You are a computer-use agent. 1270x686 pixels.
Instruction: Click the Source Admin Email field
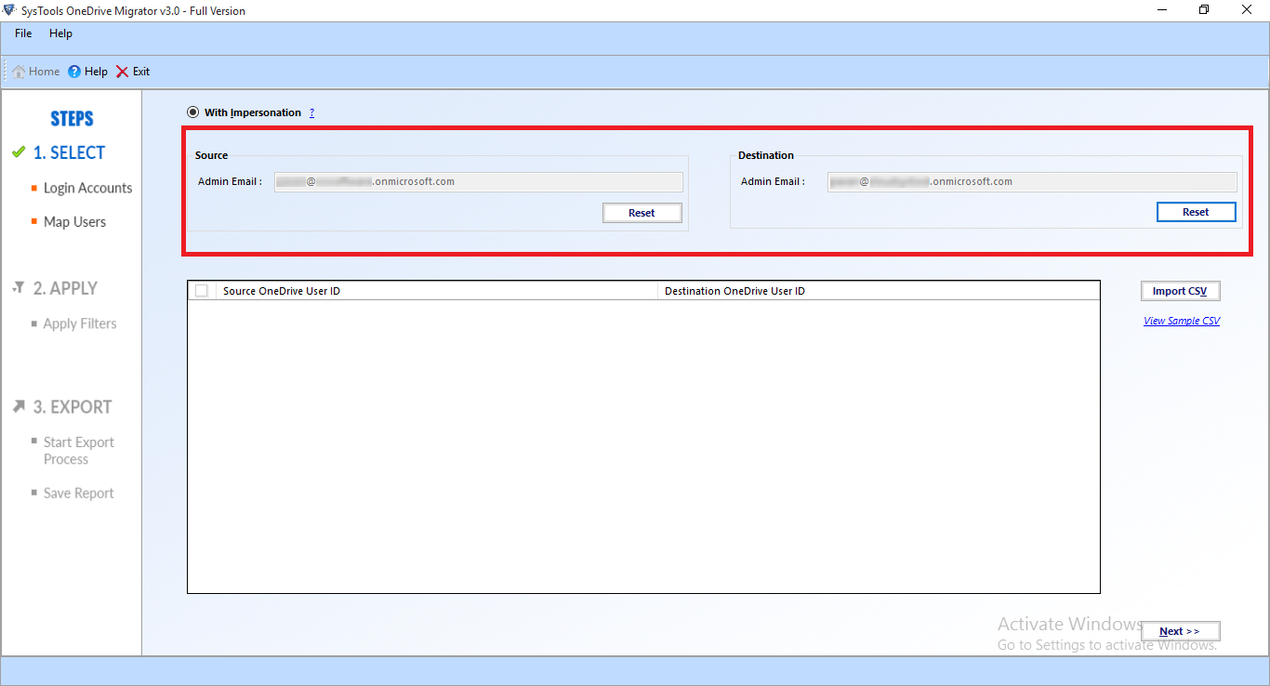(478, 182)
